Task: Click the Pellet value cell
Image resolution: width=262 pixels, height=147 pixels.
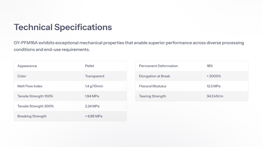Action: (90, 66)
